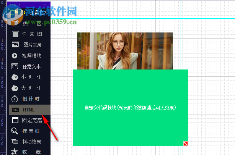Select the 收藏 star icon
The height and width of the screenshot is (155, 235).
coord(15,152)
